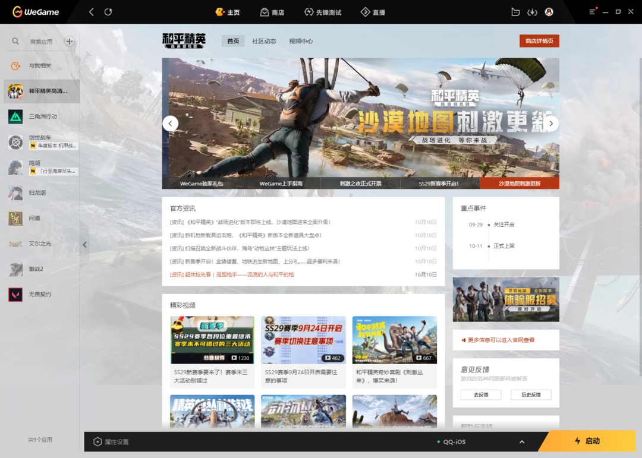Click the QQ penguin avatar
Screen dimensions: 642x458
[549, 12]
